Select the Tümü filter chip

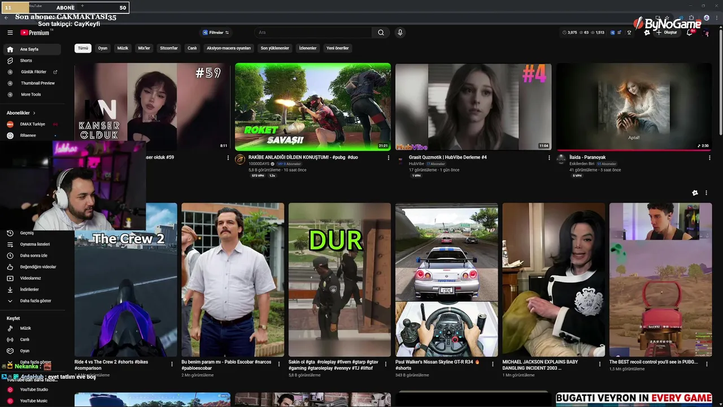click(x=83, y=48)
